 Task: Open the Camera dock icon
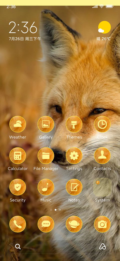point(102,224)
